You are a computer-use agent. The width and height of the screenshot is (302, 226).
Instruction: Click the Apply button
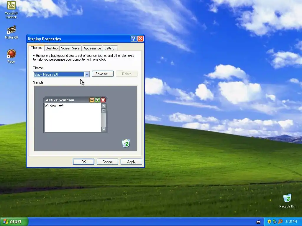pyautogui.click(x=131, y=162)
